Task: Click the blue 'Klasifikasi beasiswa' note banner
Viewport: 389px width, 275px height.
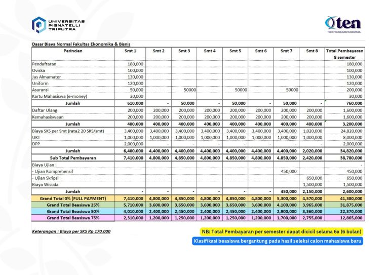Action: (x=277, y=241)
